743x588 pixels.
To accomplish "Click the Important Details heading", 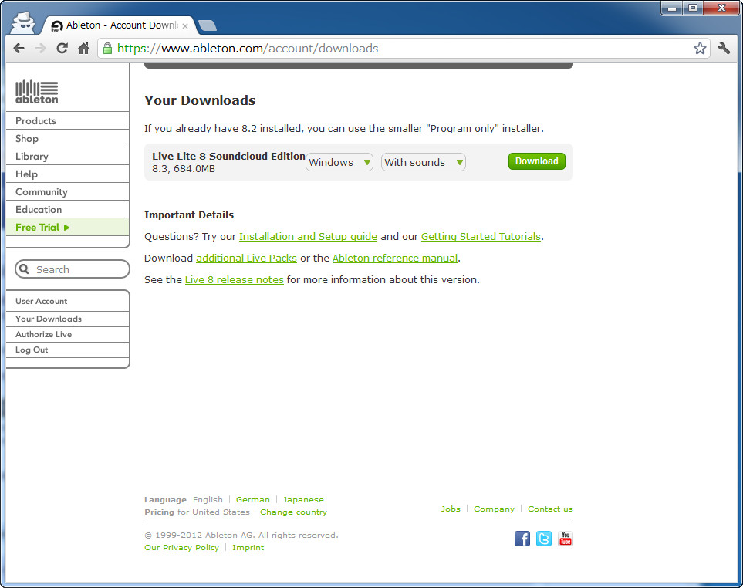I will (189, 215).
